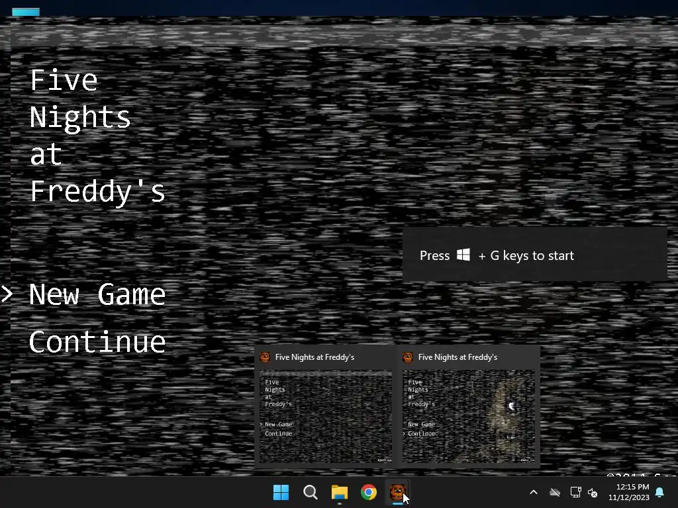Viewport: 678px width, 508px height.
Task: Open the network status tray icon
Action: (575, 492)
